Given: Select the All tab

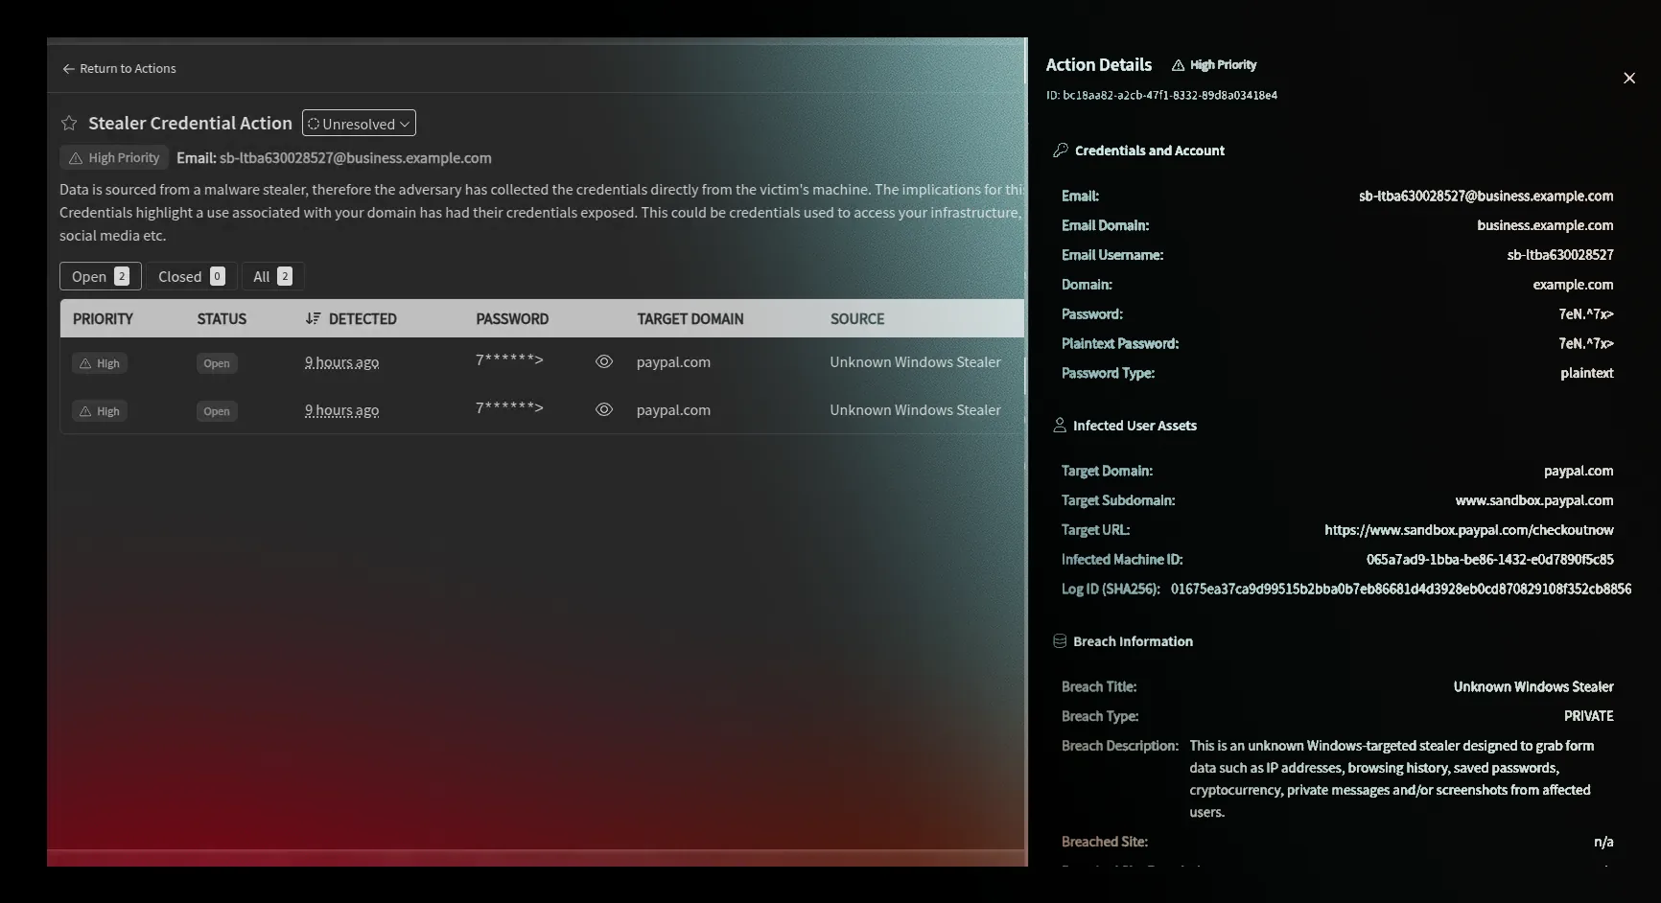Looking at the screenshot, I should (272, 276).
